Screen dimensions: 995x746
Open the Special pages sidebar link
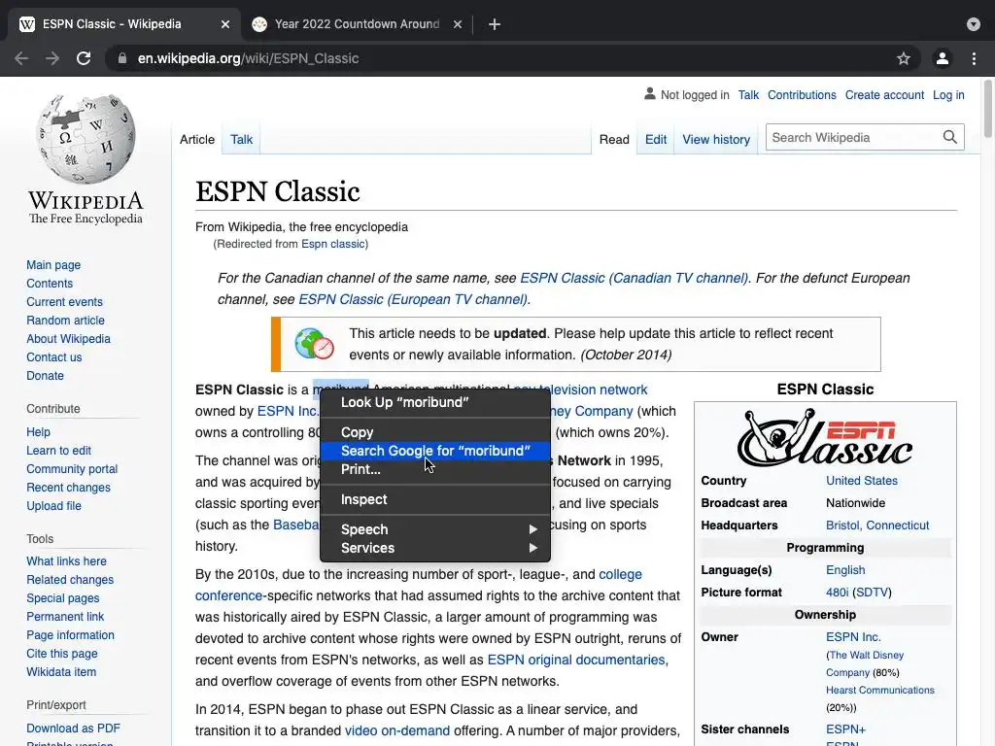(63, 598)
